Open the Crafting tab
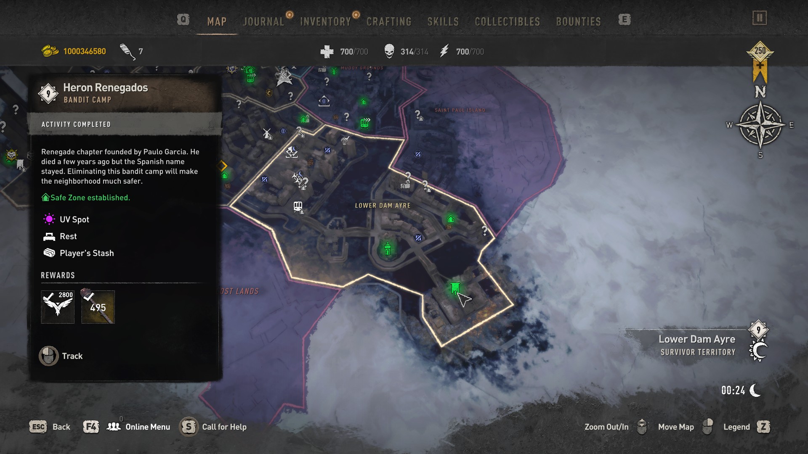The width and height of the screenshot is (808, 454). click(389, 21)
